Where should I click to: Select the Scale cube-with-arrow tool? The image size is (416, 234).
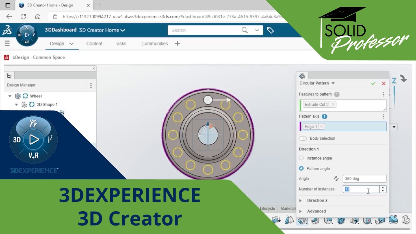tap(380, 220)
